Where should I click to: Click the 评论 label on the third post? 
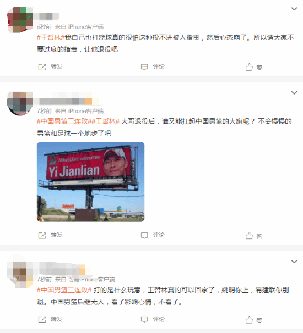tap(159, 319)
